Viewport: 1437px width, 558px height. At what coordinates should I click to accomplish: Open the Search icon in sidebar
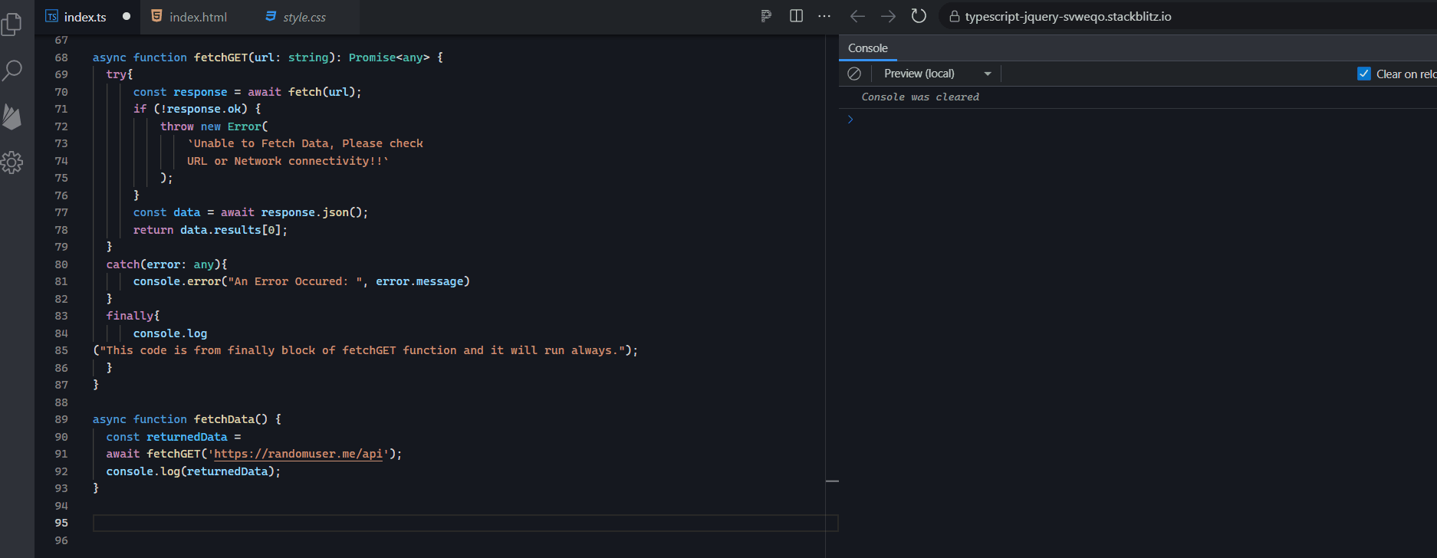point(12,71)
